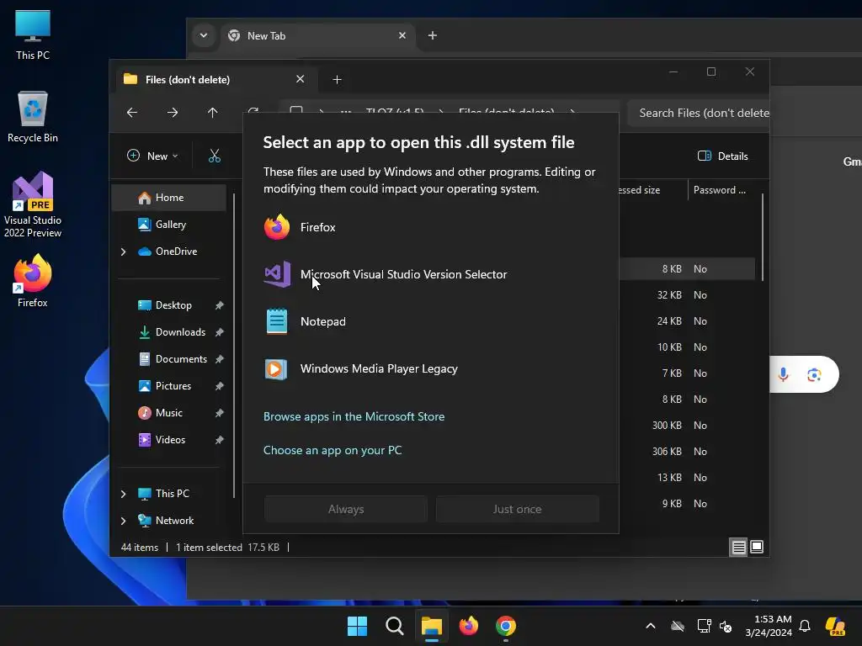862x646 pixels.
Task: Open the Recycle Bin desktop icon
Action: [33, 117]
